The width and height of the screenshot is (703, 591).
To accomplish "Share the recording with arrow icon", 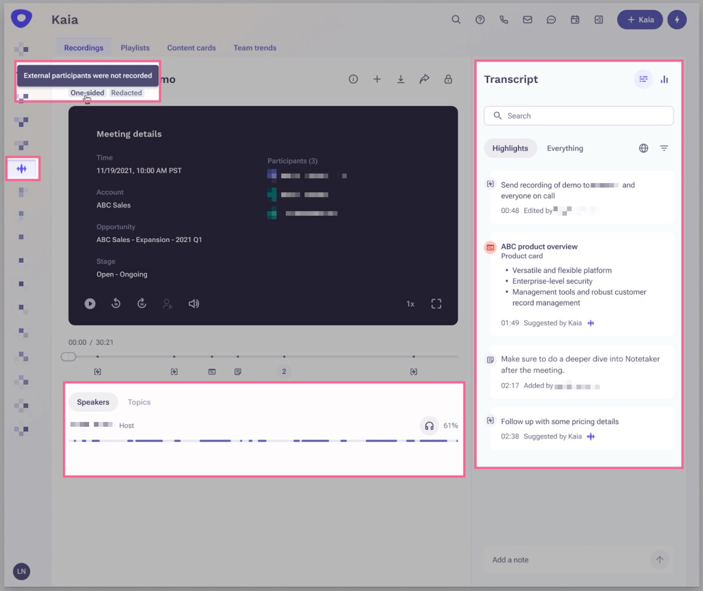I will point(424,79).
